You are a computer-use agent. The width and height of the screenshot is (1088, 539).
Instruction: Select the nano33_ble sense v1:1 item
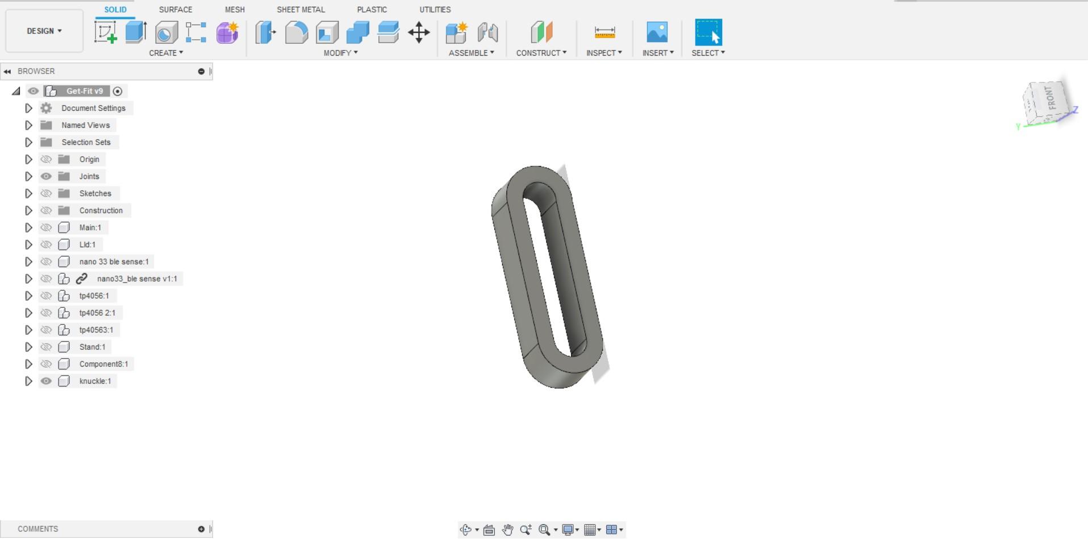tap(137, 279)
